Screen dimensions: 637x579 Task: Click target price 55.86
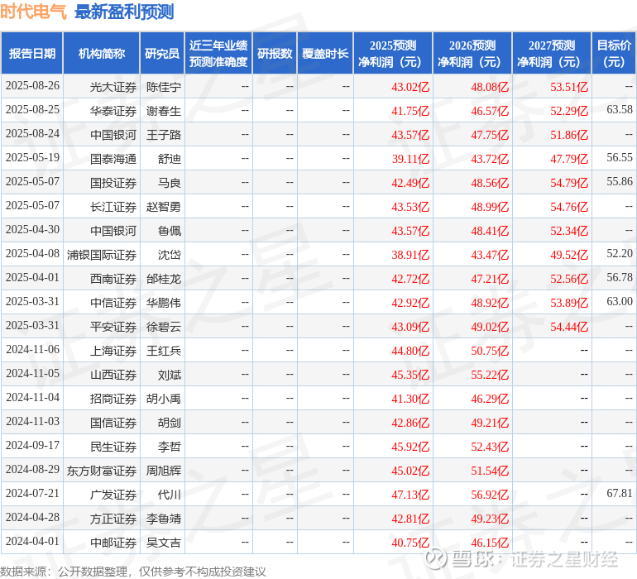[x=620, y=182]
